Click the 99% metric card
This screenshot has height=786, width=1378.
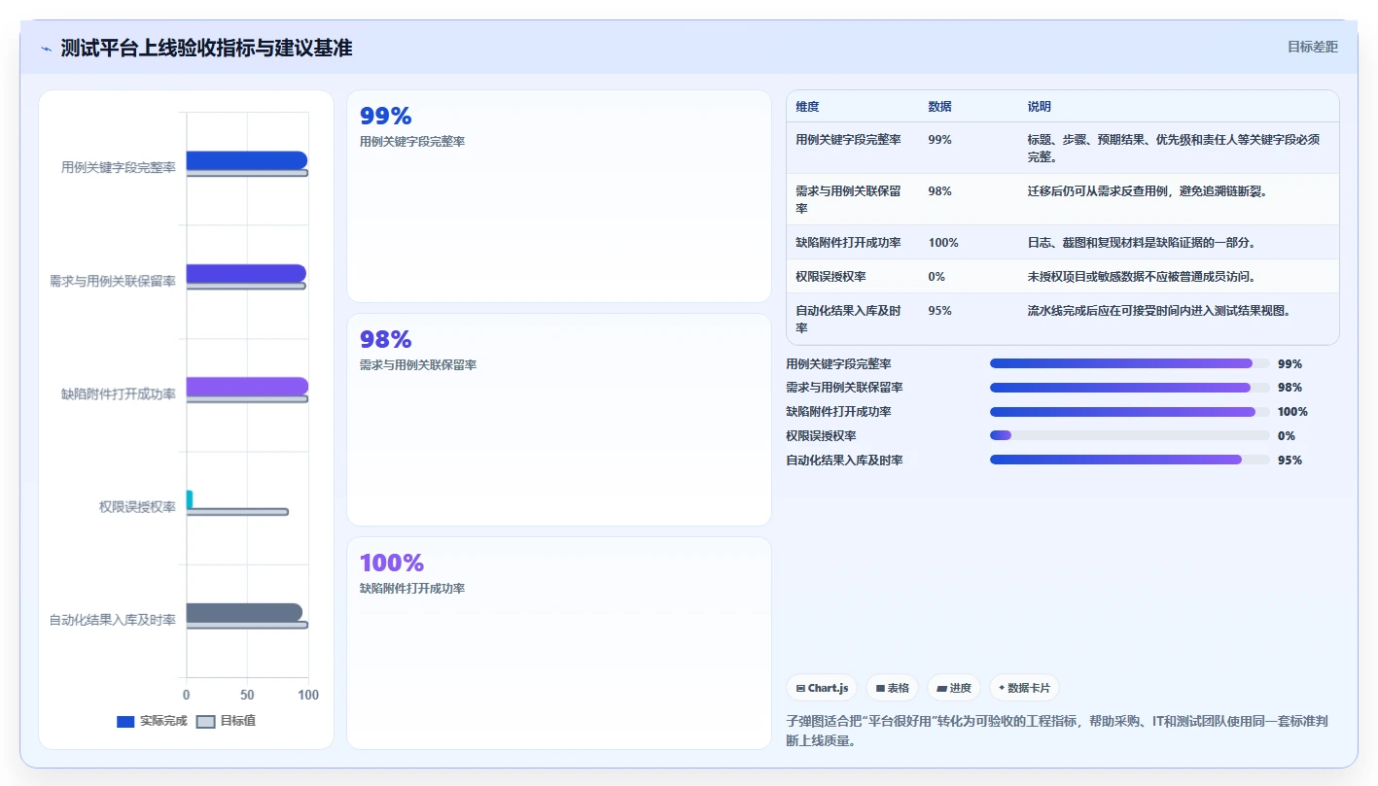pyautogui.click(x=559, y=196)
